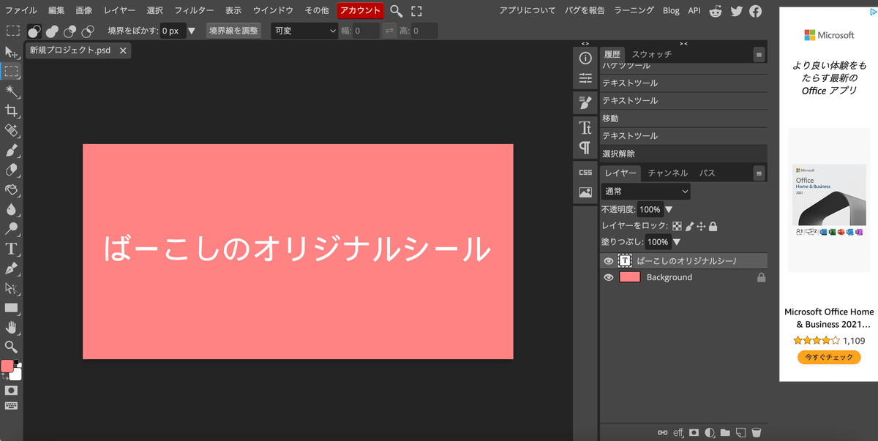Select the Path Selection tool
The image size is (878, 441).
[11, 288]
